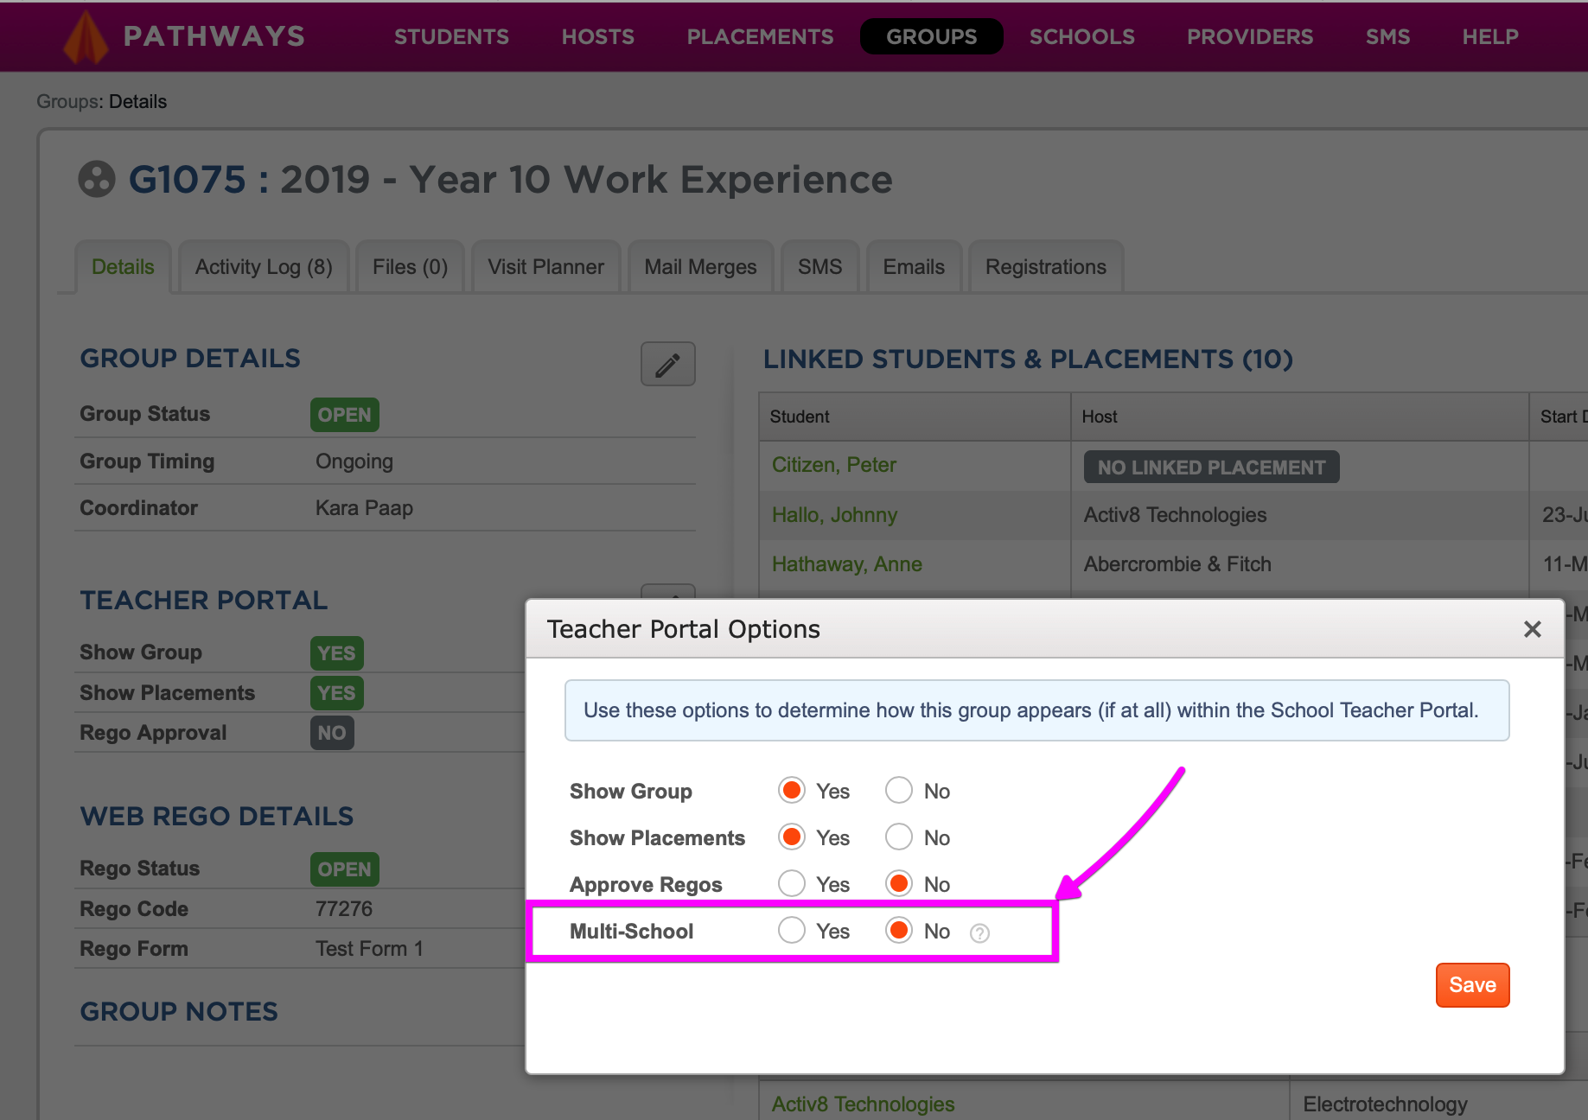Switch to the Activity Log tab

pos(263,266)
